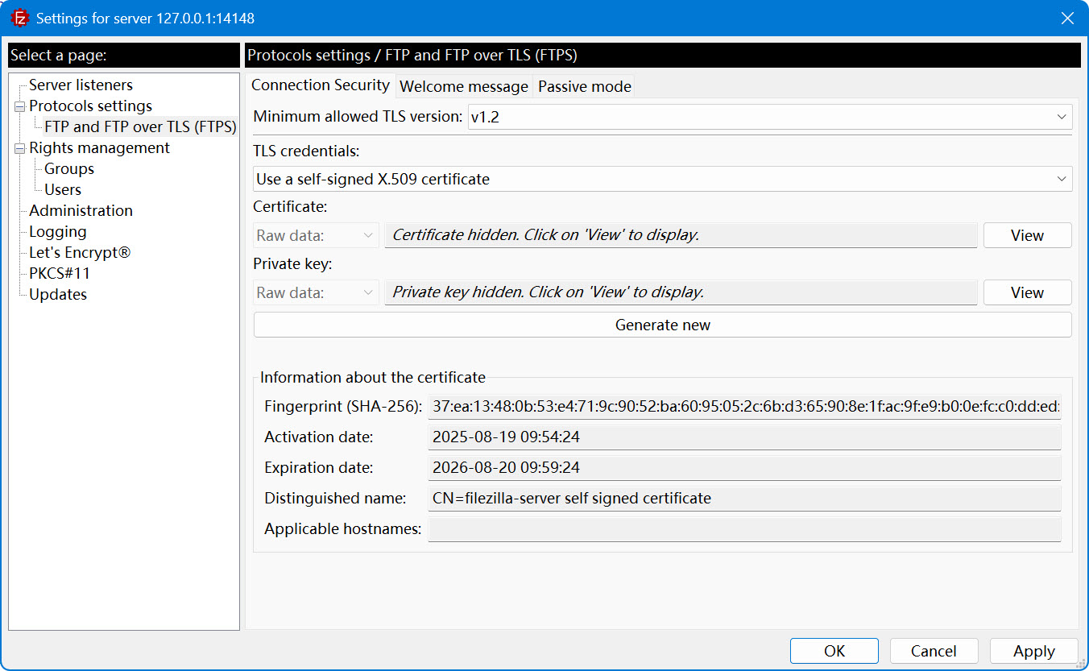Click the 'Information about the certificate' heading
The width and height of the screenshot is (1089, 671).
pyautogui.click(x=373, y=377)
